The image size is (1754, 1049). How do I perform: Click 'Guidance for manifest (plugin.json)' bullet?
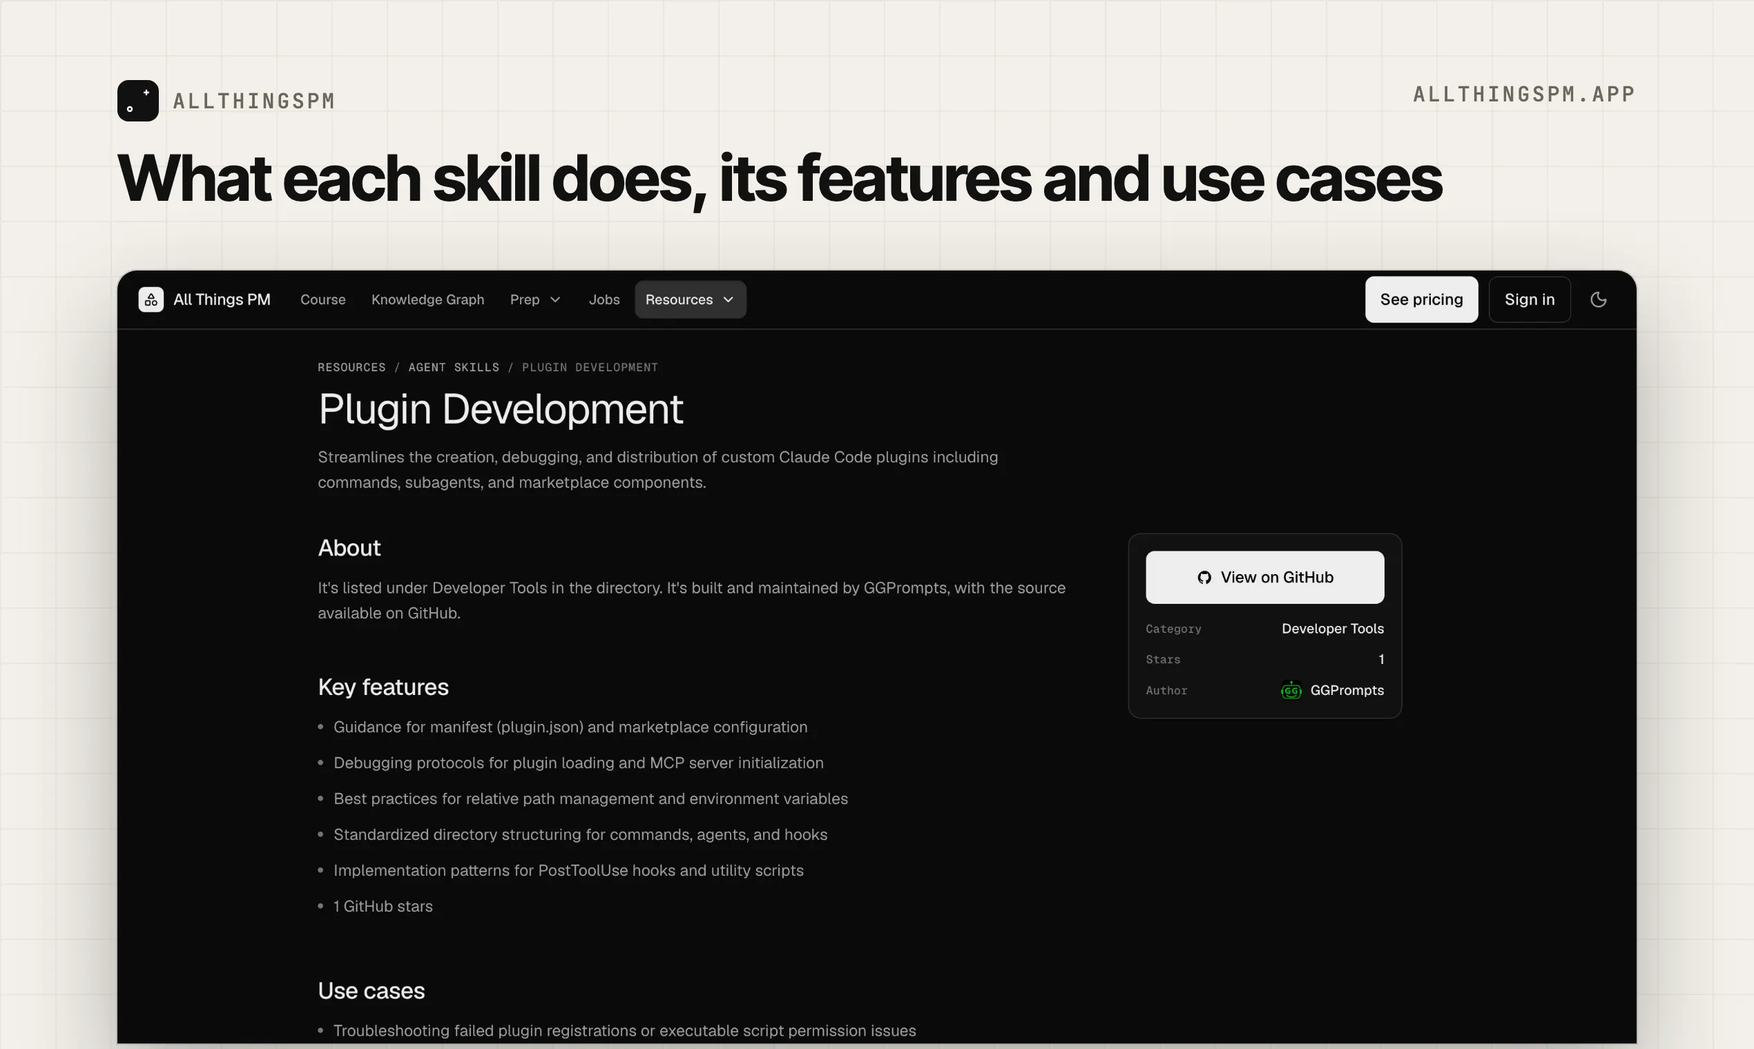tap(570, 727)
